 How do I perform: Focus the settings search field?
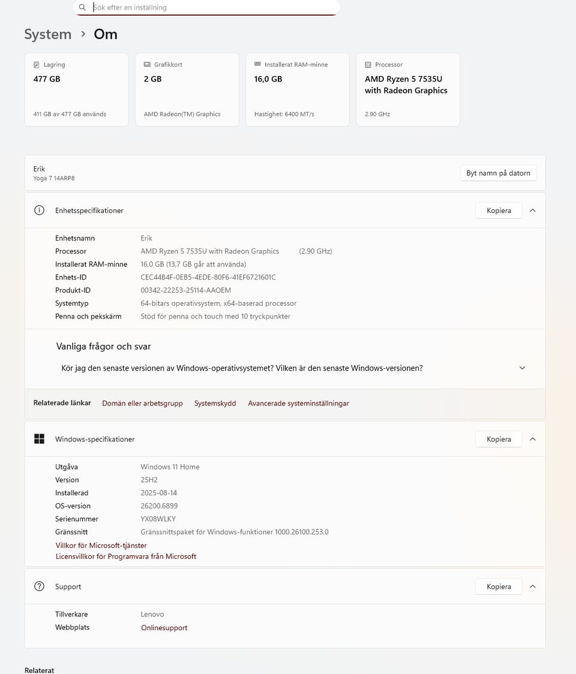pyautogui.click(x=210, y=7)
